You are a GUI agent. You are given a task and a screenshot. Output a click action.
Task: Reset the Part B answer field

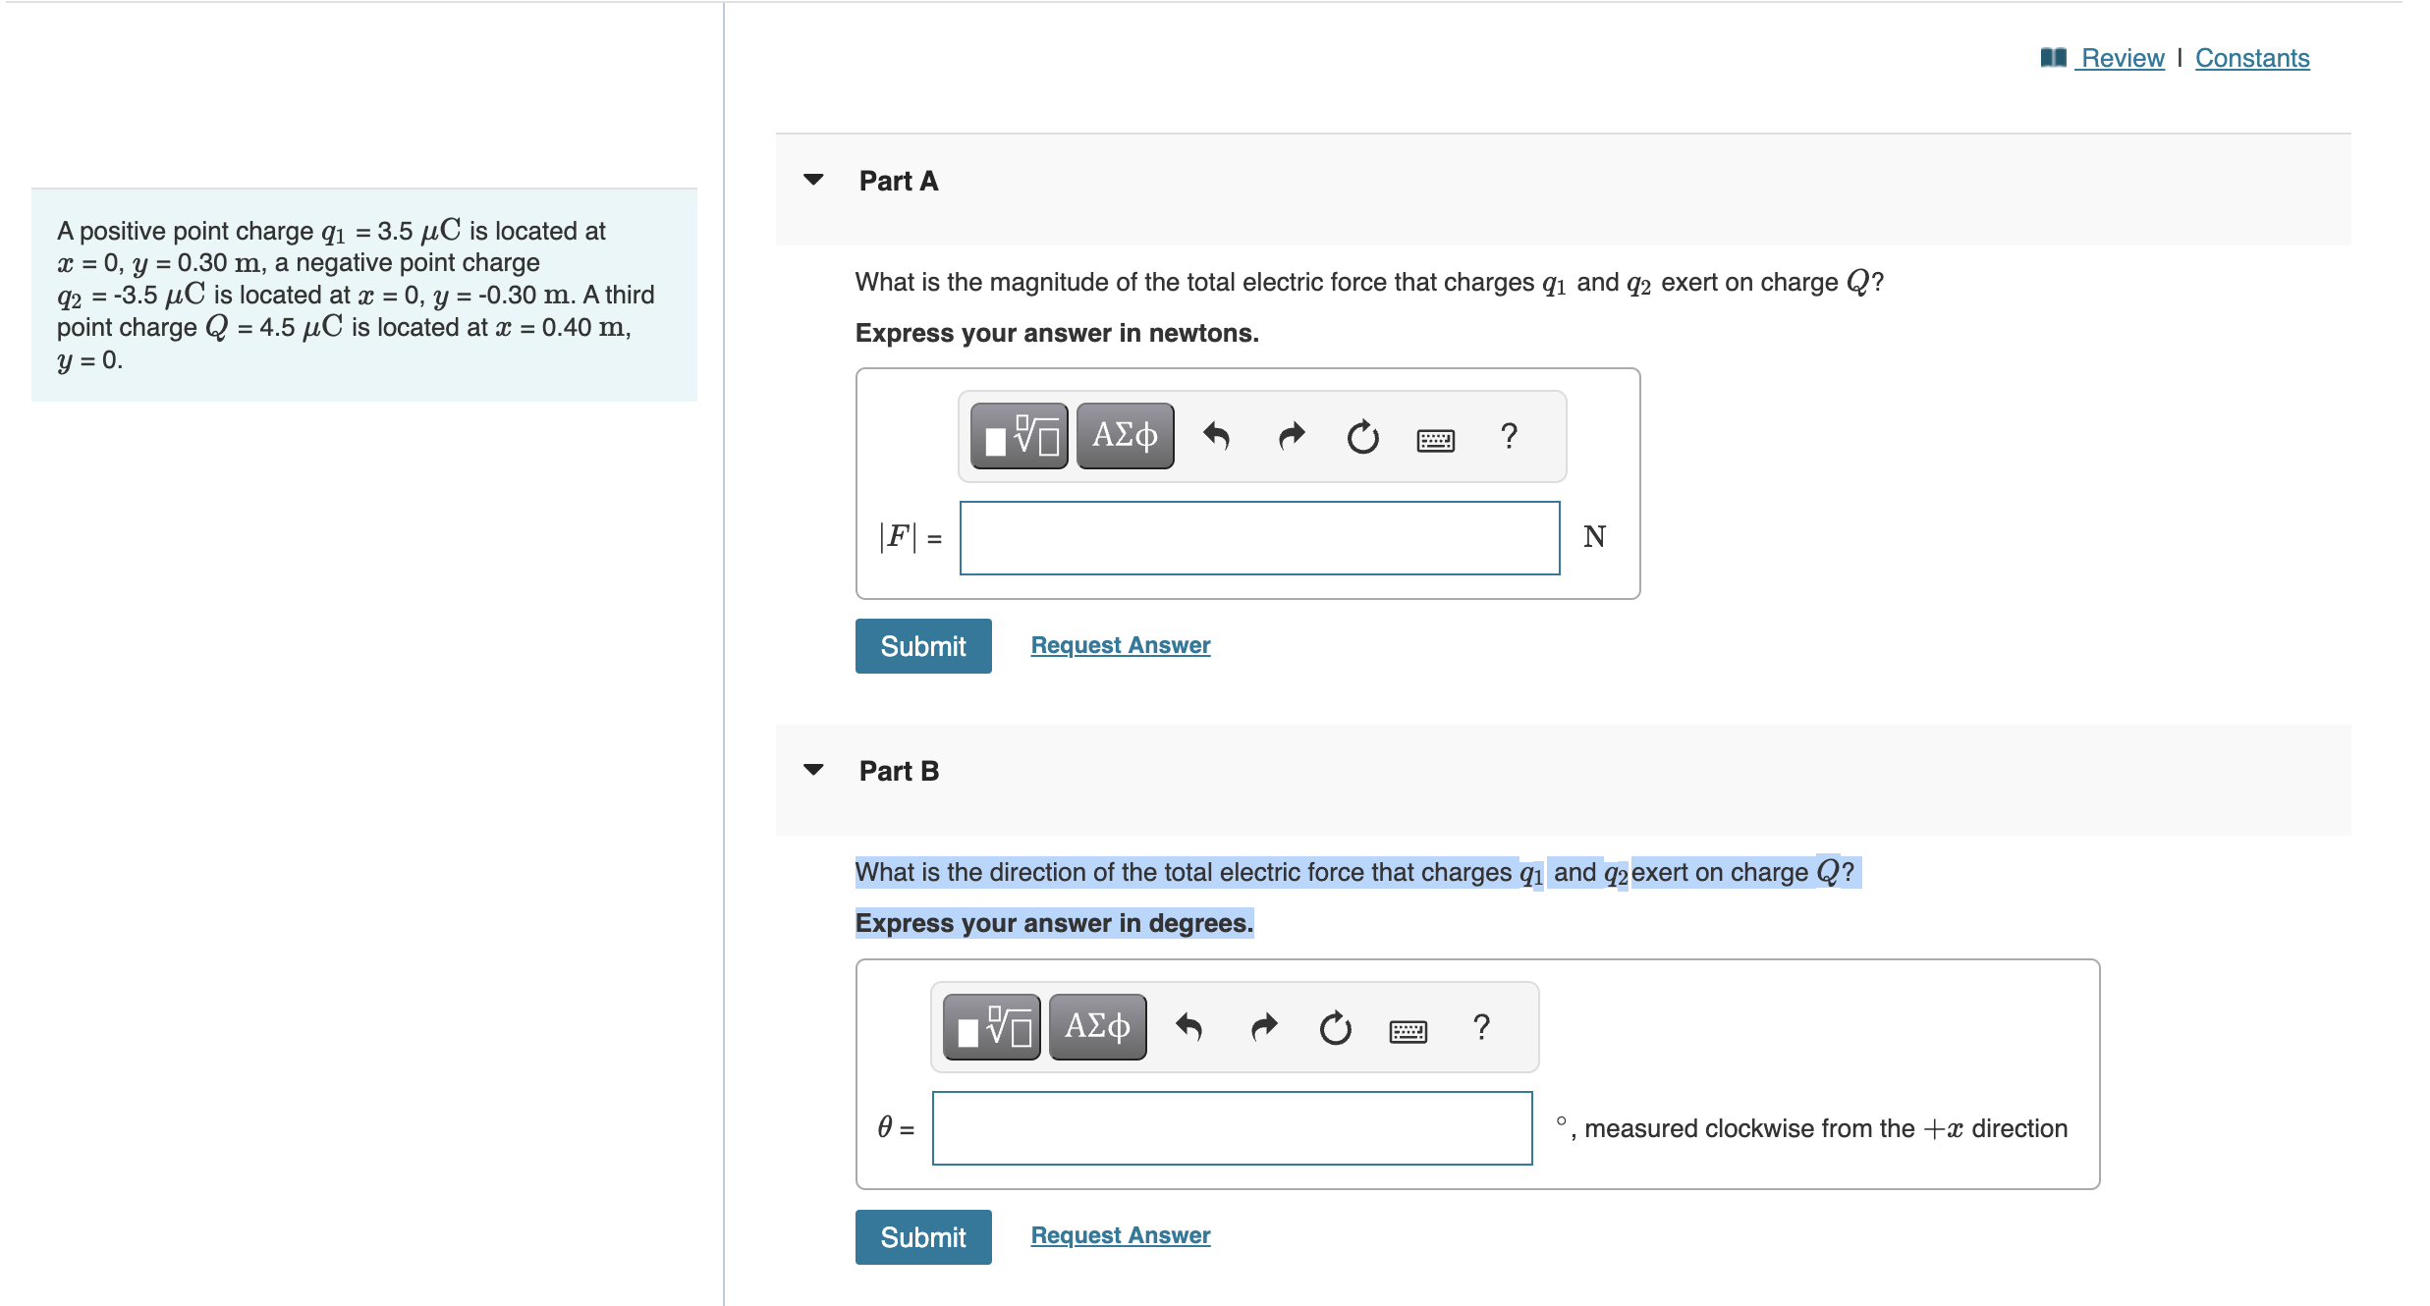[x=1336, y=1027]
